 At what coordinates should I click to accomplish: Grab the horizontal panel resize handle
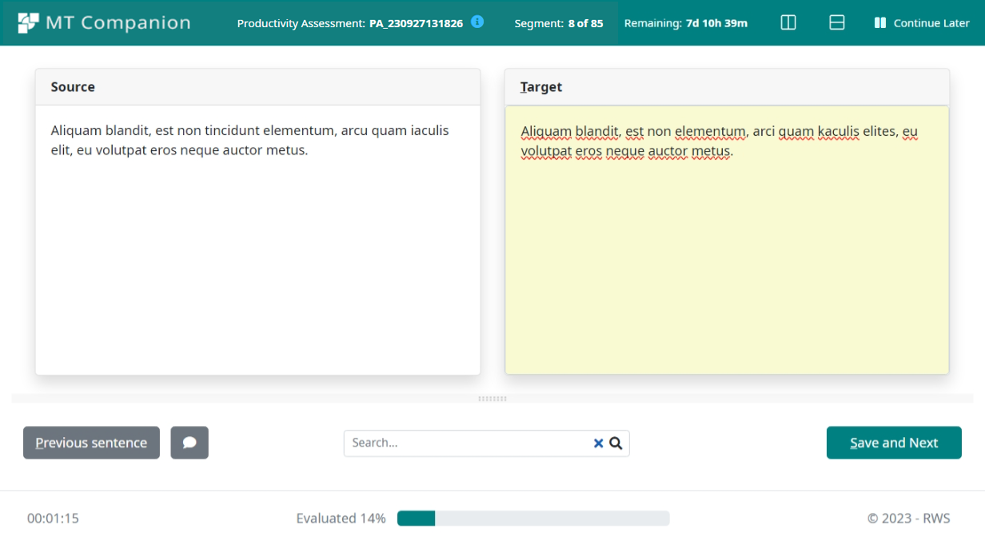coord(492,398)
